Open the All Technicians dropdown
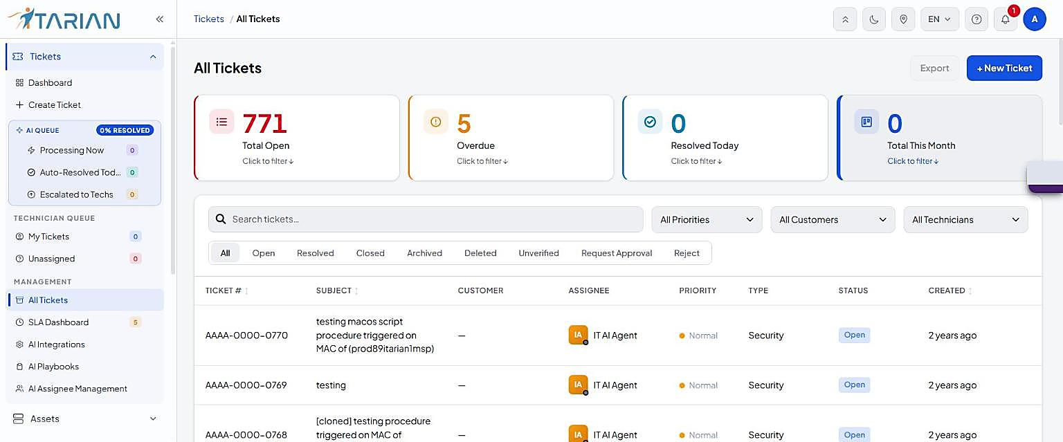 965,219
